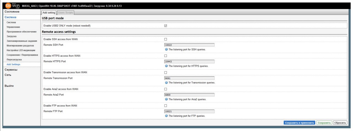Click Сохранить и применить button
Image resolution: width=353 pixels, height=131 pixels.
tap(299, 123)
